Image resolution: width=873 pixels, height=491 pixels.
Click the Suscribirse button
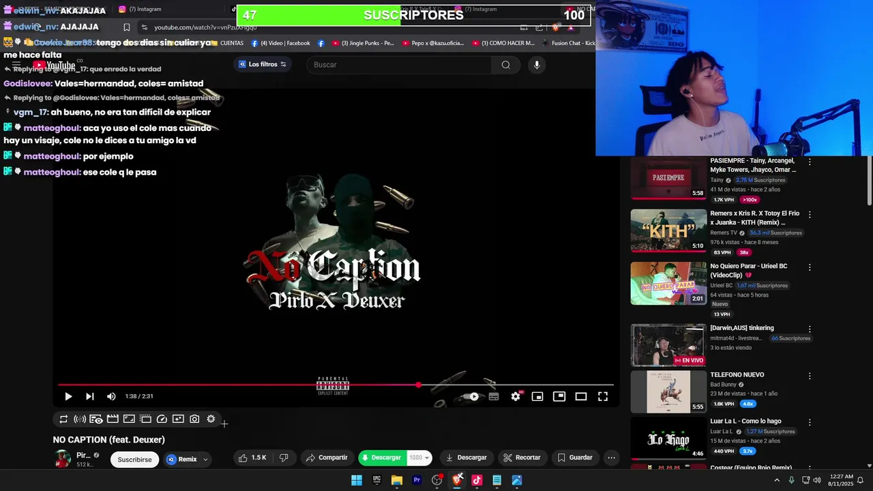[x=134, y=460]
